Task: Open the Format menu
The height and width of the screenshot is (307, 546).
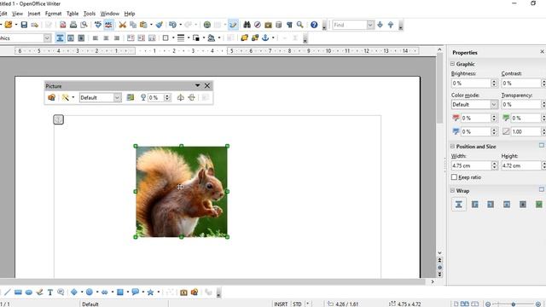Action: tap(53, 14)
